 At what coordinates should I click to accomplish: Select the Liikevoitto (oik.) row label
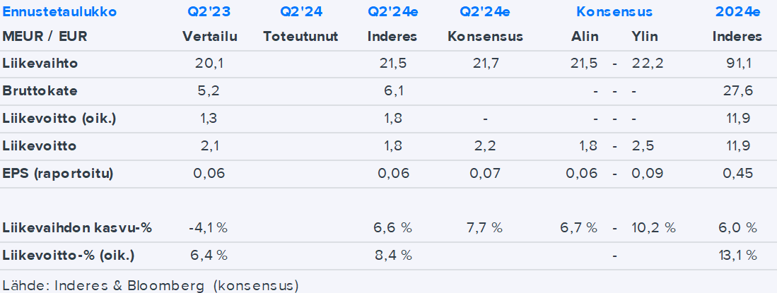[x=59, y=118]
